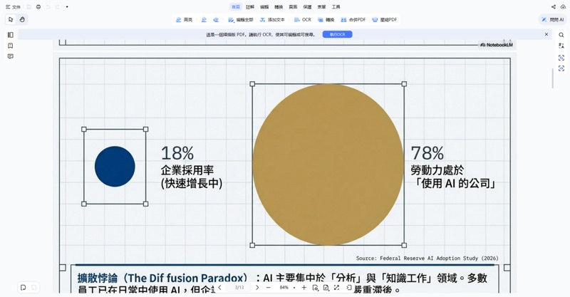The width and height of the screenshot is (570, 297).
Task: Open the 文件 hamburger menu
Action: (13, 7)
